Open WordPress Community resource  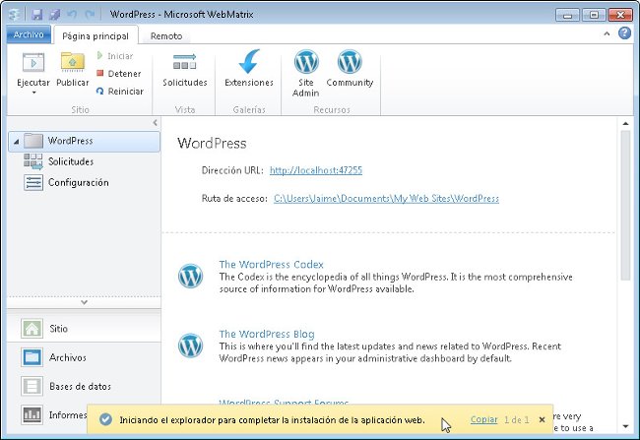coord(350,69)
